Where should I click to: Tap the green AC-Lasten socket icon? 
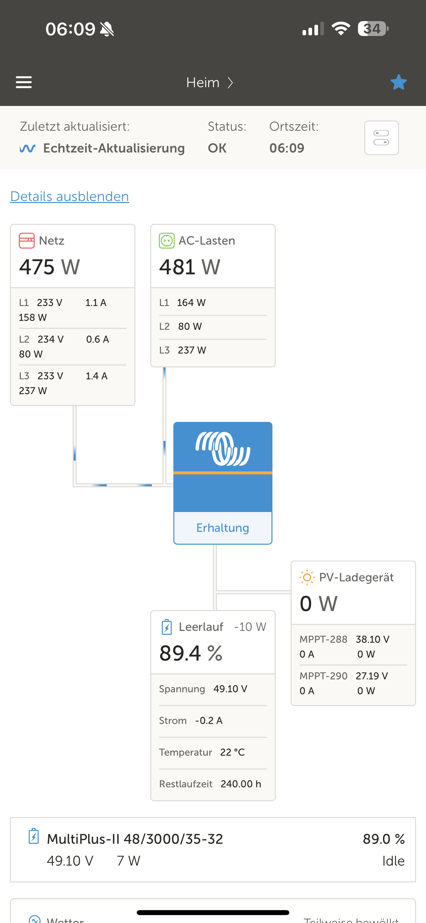tap(167, 240)
